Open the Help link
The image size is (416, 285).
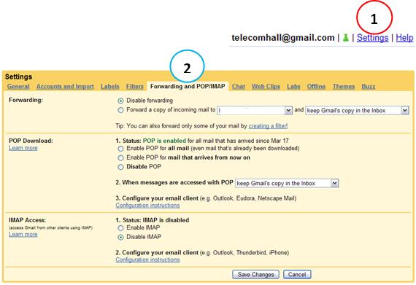[404, 38]
